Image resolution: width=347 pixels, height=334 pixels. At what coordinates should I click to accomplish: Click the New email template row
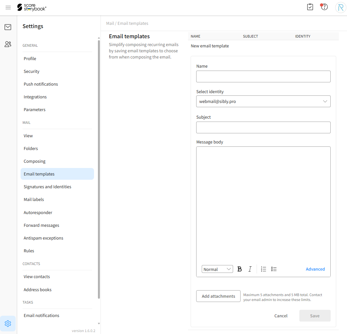210,46
